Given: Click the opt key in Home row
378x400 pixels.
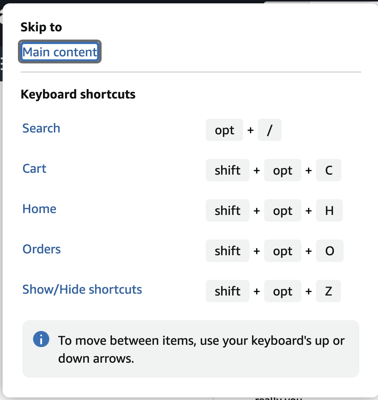Looking at the screenshot, I should [282, 211].
